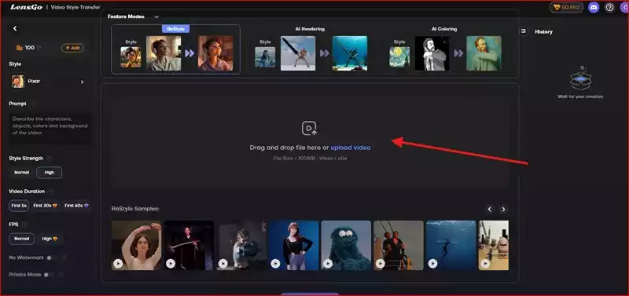
Task: Show the Private Mode info icon
Action: pos(61,275)
